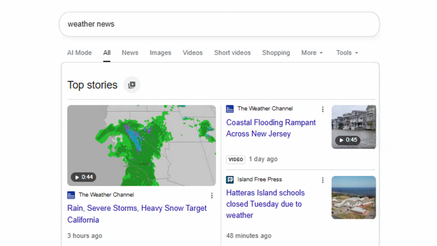Play the 0:44 California storm video
437x246 pixels.
83,177
